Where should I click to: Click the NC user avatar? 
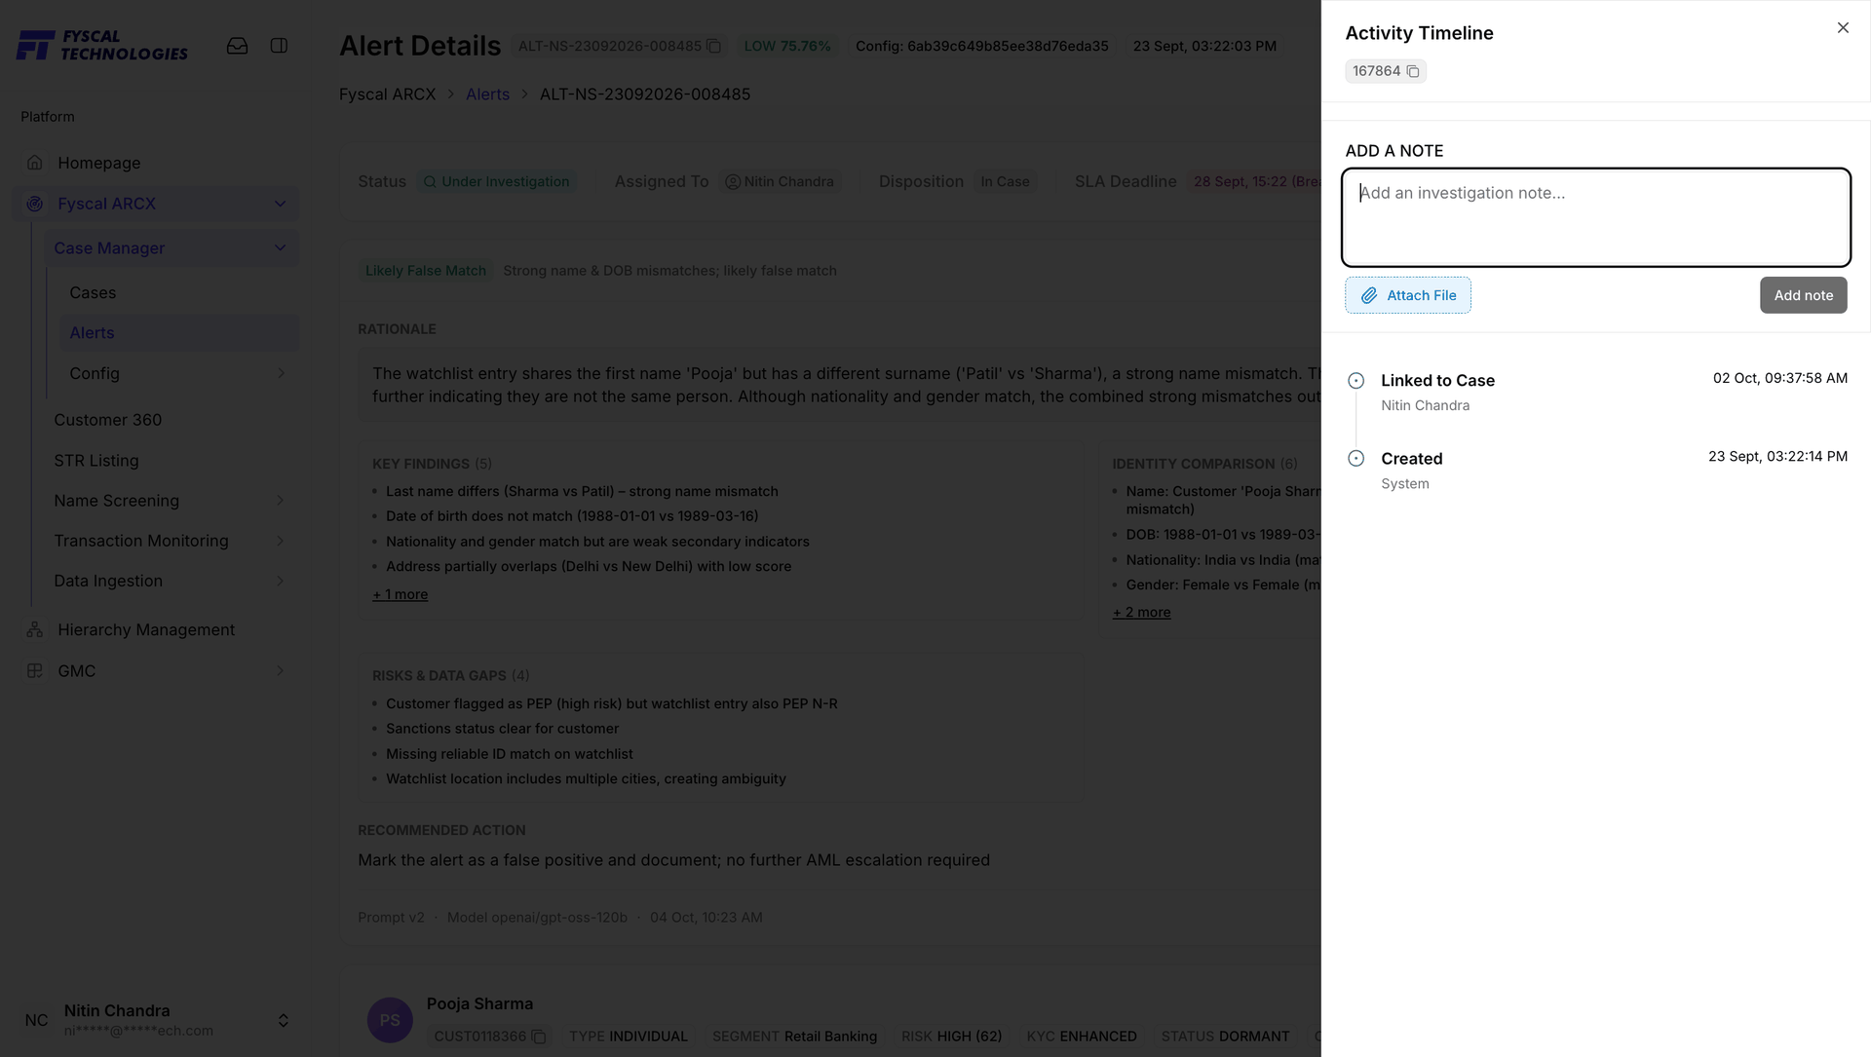[37, 1020]
